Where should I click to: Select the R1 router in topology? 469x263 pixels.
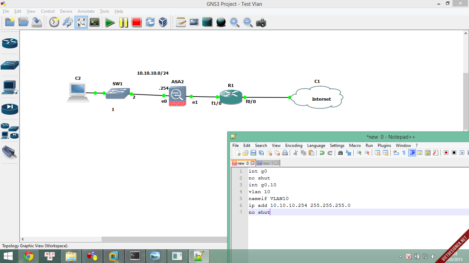231,97
